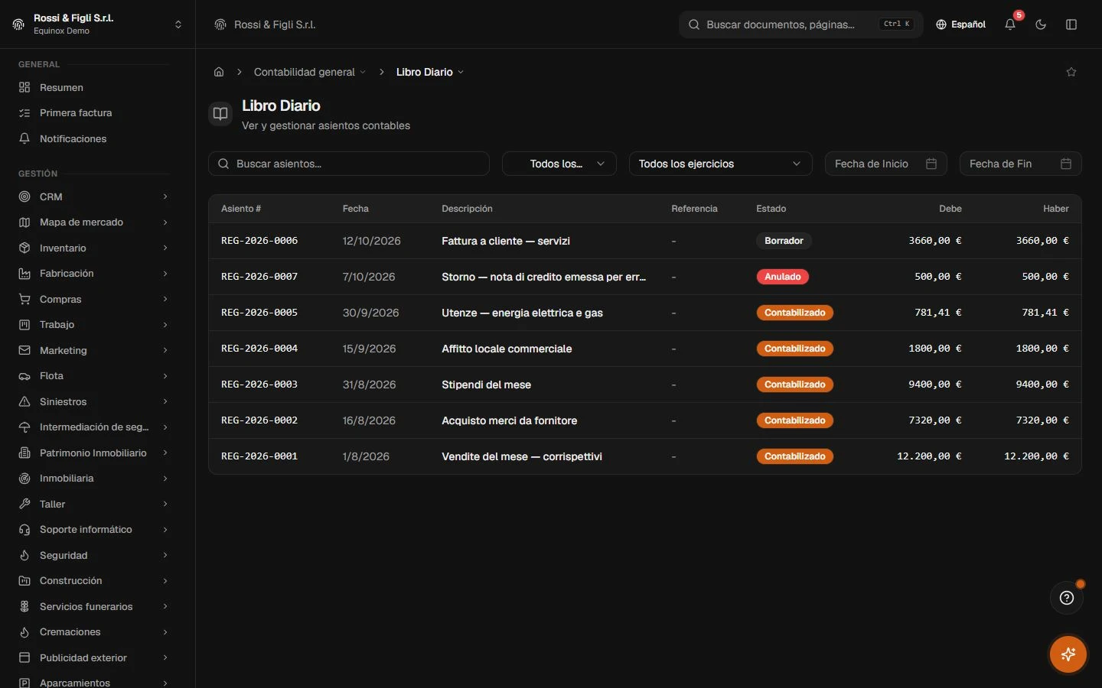The height and width of the screenshot is (688, 1102).
Task: Expand the Trabajo section
Action: click(x=93, y=325)
